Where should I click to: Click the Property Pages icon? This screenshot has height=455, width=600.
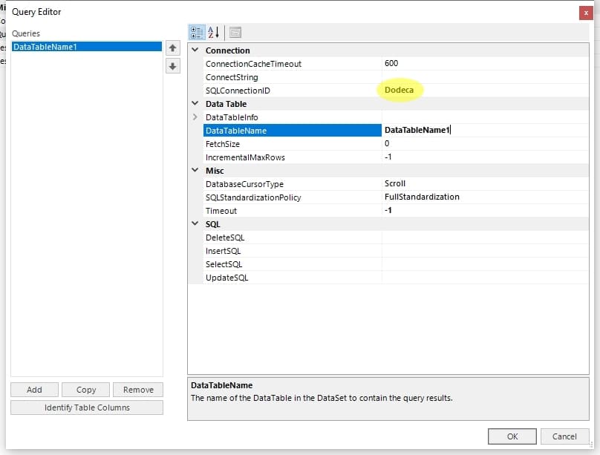tap(235, 32)
